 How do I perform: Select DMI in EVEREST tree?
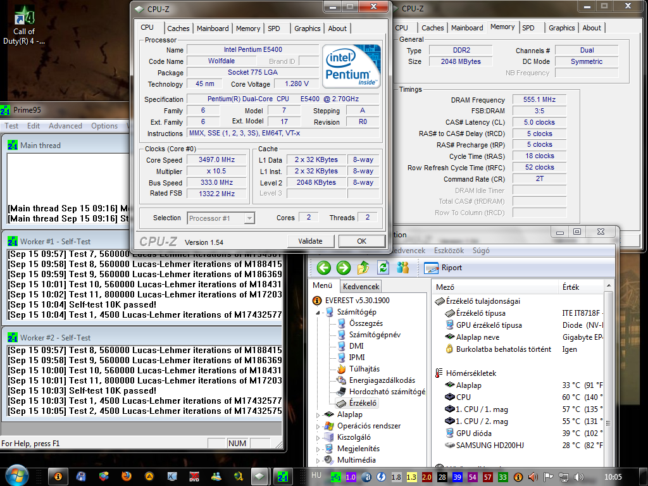click(356, 346)
